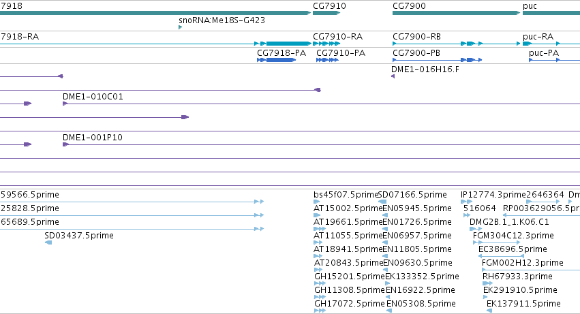Image resolution: width=580 pixels, height=314 pixels.
Task: Click the EN05945.5prime EST label
Action: coord(417,208)
